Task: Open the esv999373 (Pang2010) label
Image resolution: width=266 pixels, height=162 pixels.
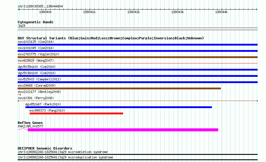Action: pos(47,110)
